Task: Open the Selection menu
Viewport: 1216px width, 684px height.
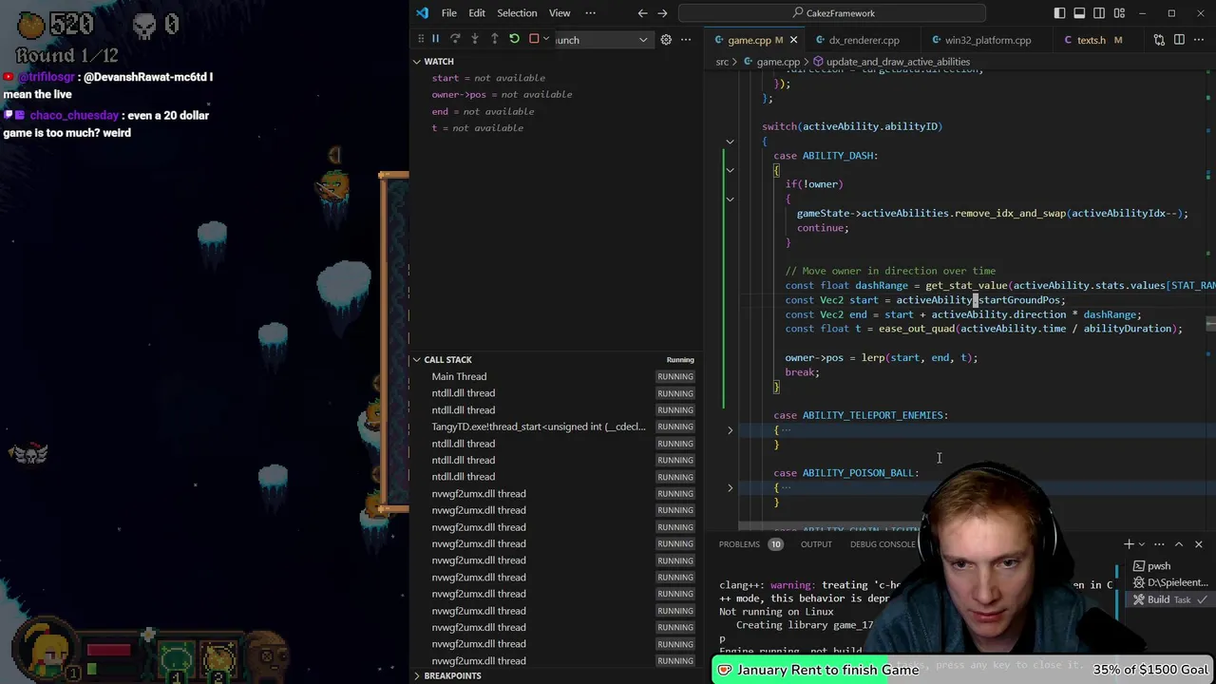Action: (517, 13)
